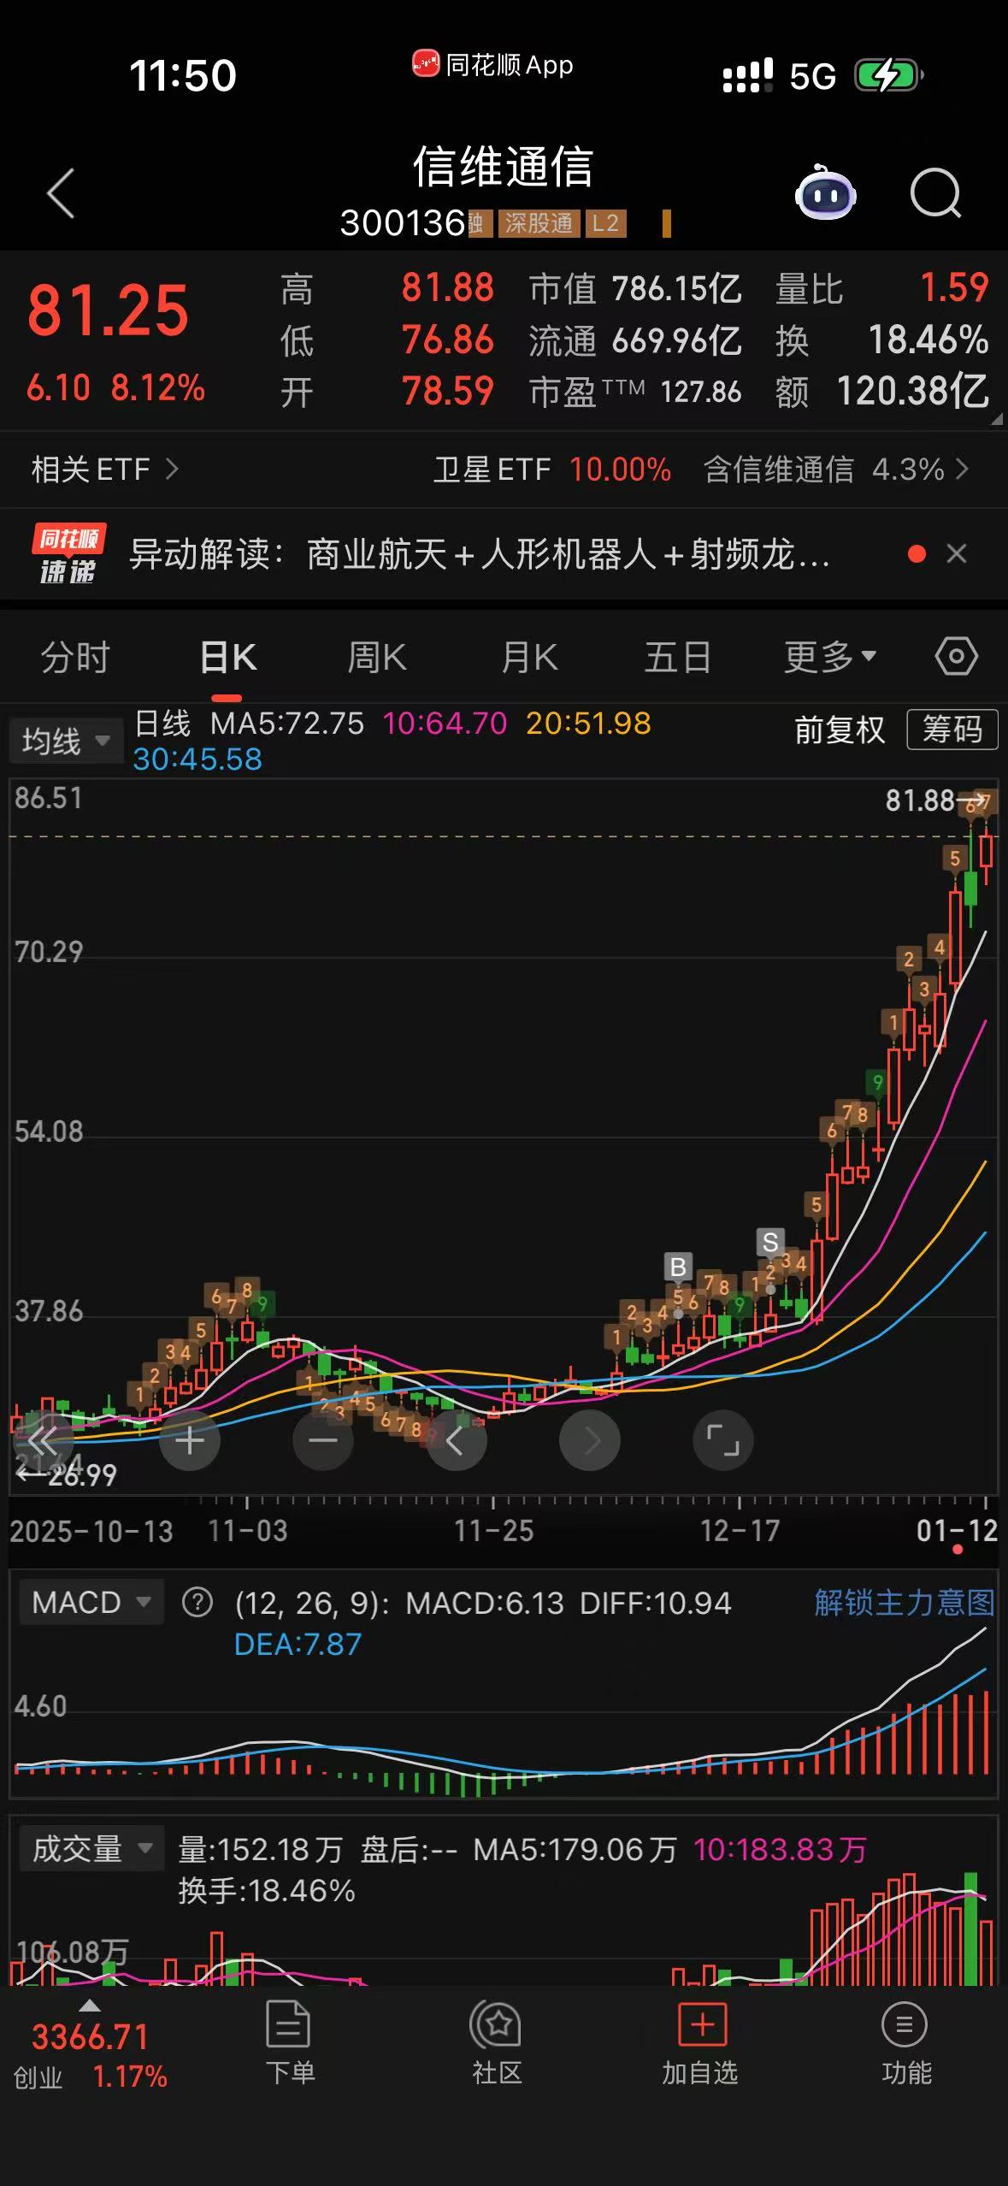Open the MACD indicator dropdown
1008x2186 pixels.
point(91,1602)
